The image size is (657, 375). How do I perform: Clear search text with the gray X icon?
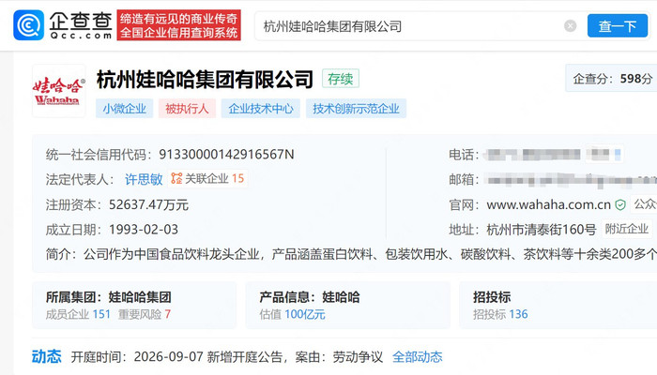(x=571, y=26)
